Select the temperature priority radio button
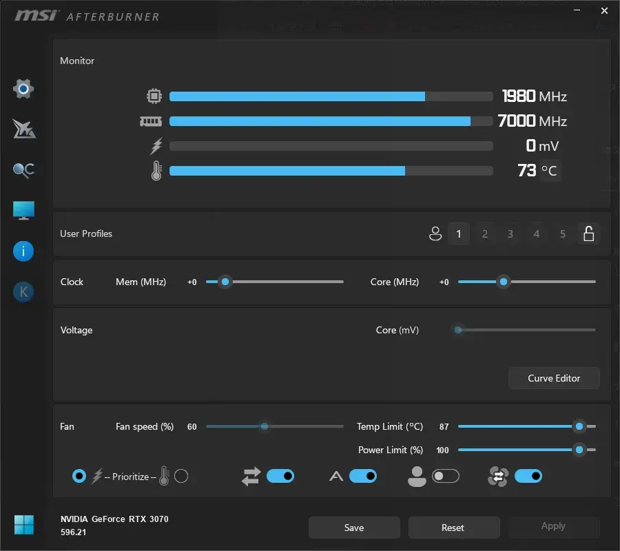The image size is (620, 551). [181, 476]
